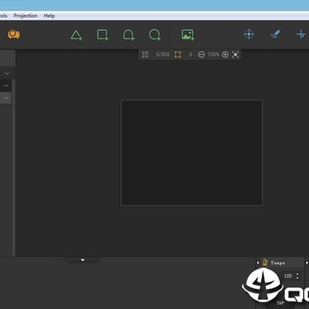Fit the canvas to view

[x=235, y=54]
